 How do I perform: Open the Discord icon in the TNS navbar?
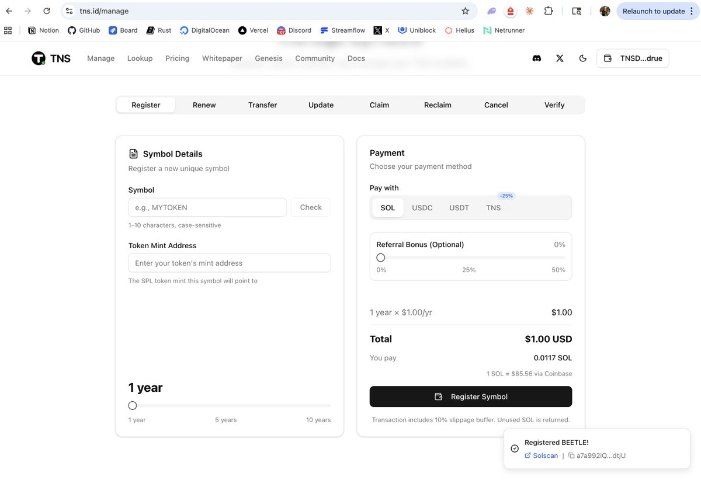(x=537, y=58)
